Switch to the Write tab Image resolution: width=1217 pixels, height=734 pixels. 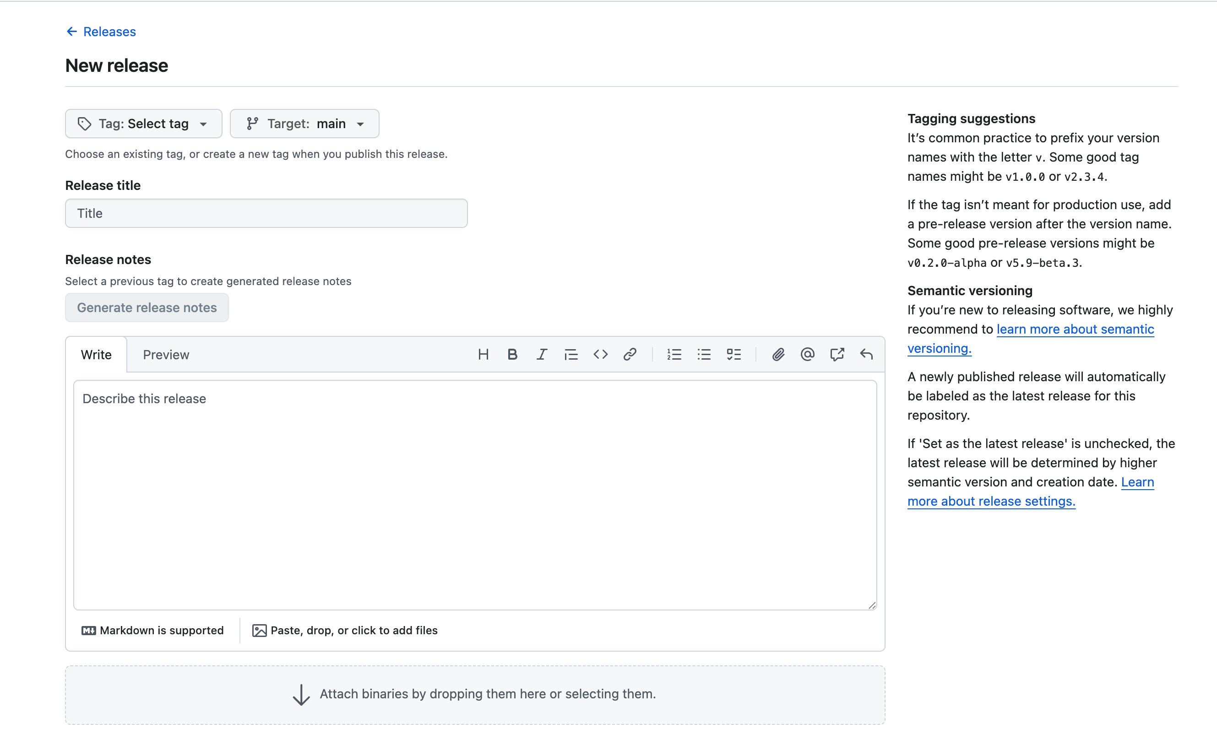click(96, 354)
